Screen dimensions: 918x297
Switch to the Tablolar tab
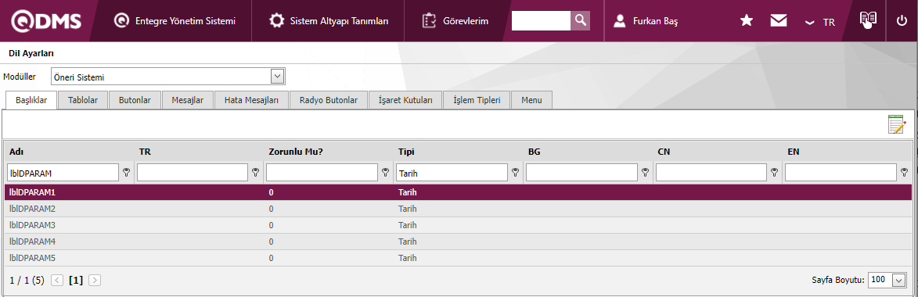click(82, 100)
